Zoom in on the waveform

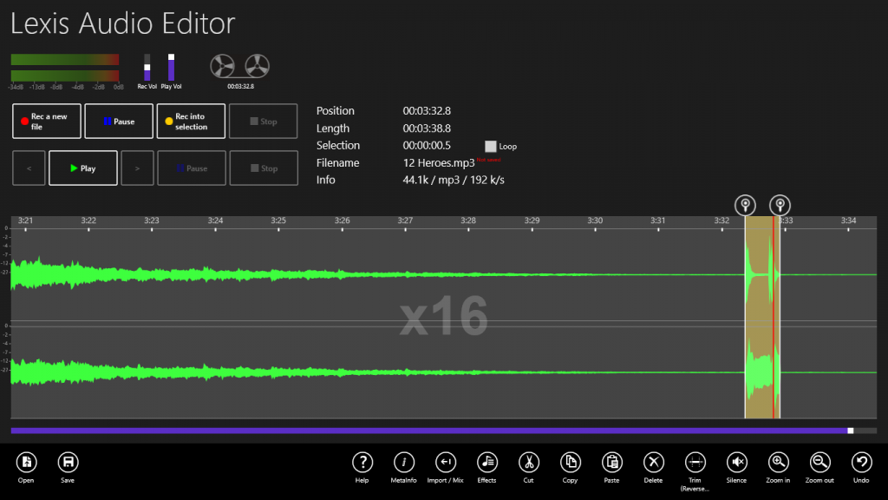pos(777,463)
